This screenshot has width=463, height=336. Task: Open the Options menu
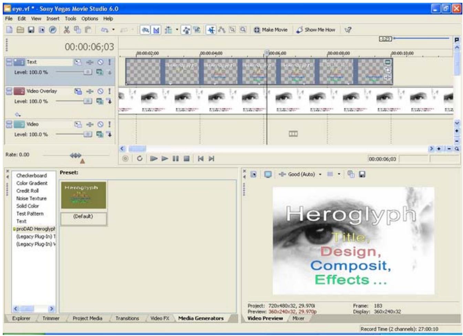click(x=90, y=19)
